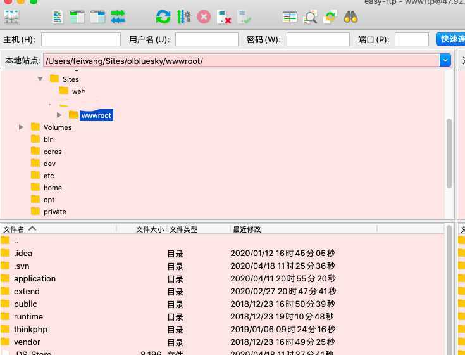Toggle the remote directory tree icon
Image resolution: width=465 pixels, height=355 pixels.
click(97, 17)
